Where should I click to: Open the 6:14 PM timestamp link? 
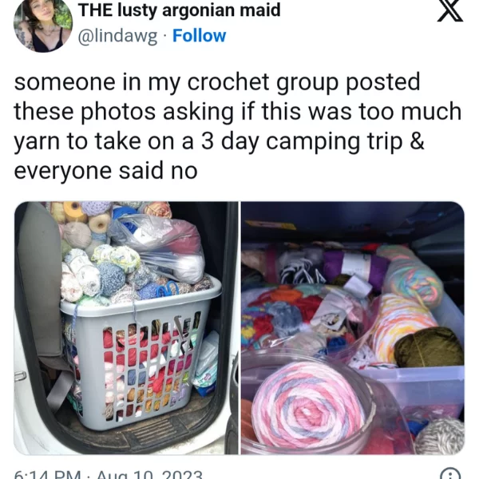point(108,474)
